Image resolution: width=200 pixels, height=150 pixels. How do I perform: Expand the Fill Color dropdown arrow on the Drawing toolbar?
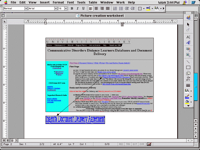(x=191, y=102)
